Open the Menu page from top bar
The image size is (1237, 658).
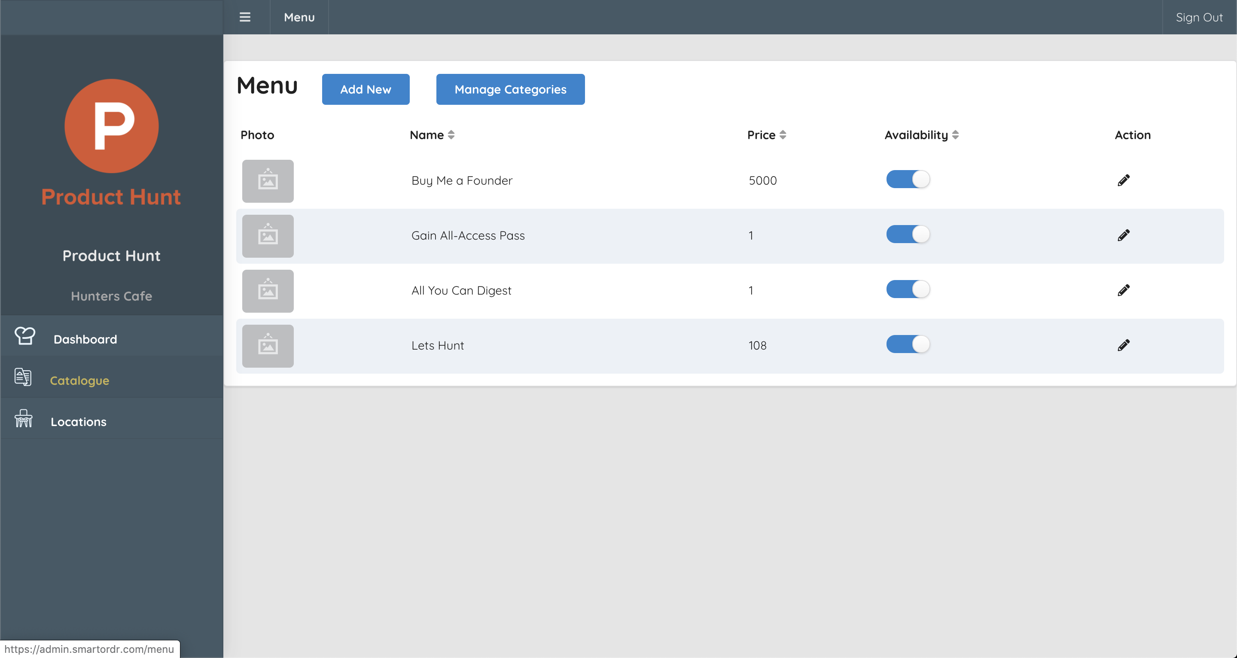299,17
